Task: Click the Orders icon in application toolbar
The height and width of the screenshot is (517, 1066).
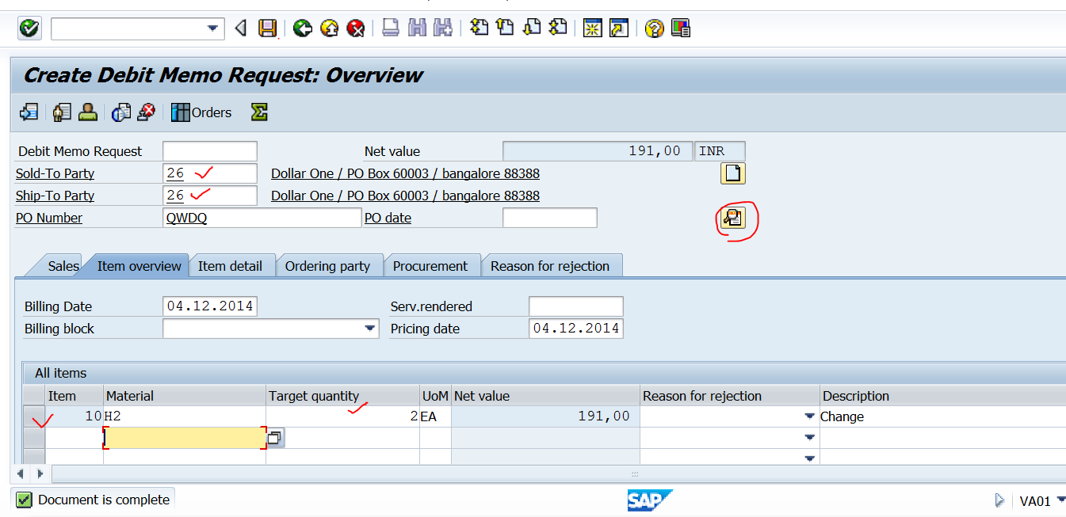Action: [201, 112]
